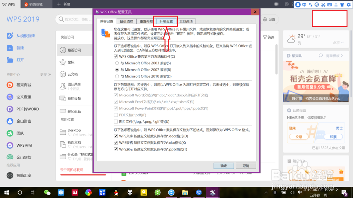Select Microsoft Office 2003 兼容 radio
This screenshot has height=198, width=353.
coord(117,63)
